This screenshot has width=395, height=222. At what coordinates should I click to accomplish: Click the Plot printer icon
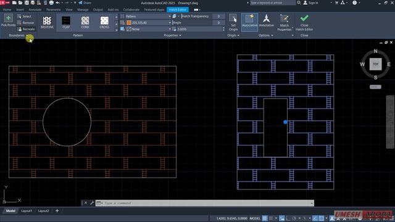coord(51,2)
